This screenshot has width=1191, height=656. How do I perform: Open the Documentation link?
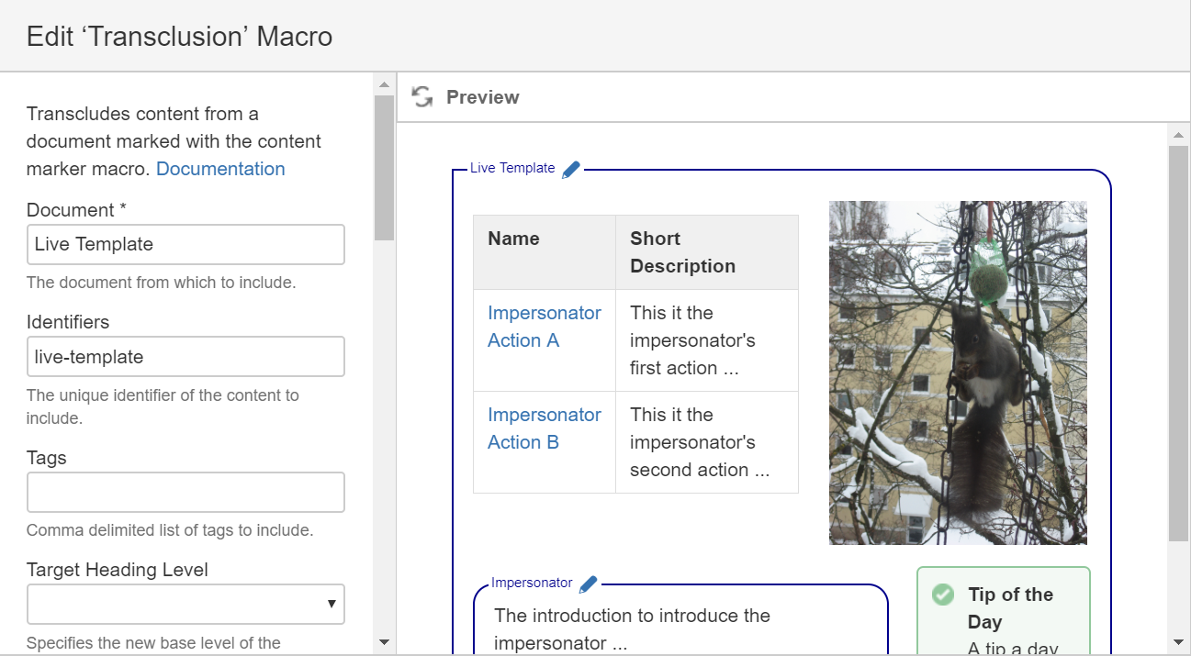(x=220, y=169)
